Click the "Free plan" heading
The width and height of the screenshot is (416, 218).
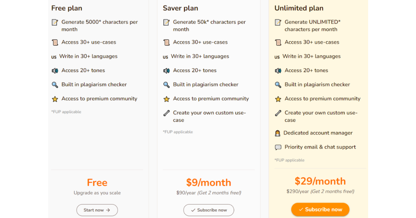pos(67,8)
